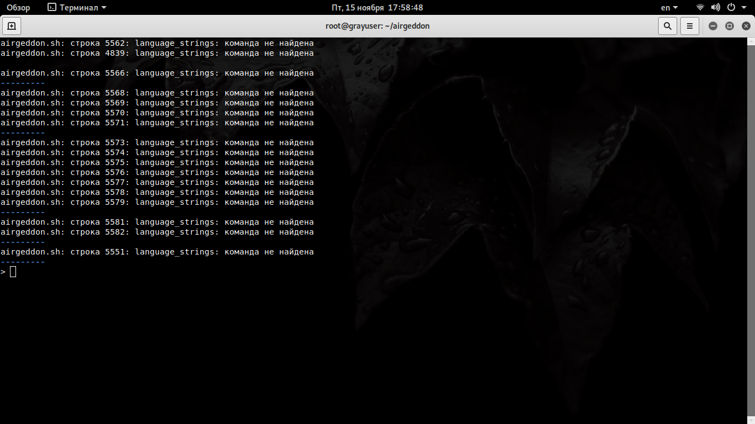Viewport: 755px width, 424px height.
Task: Click the error line mentioning строка 4839
Action: [157, 53]
